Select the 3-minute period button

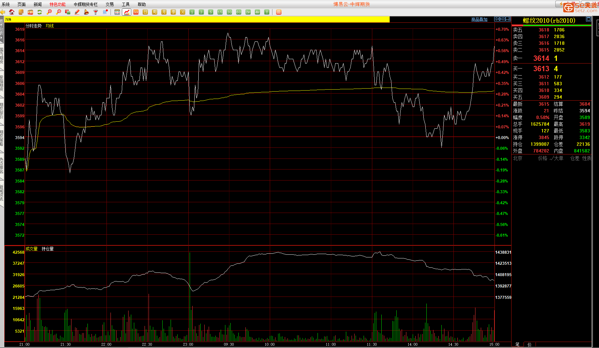tap(201, 12)
